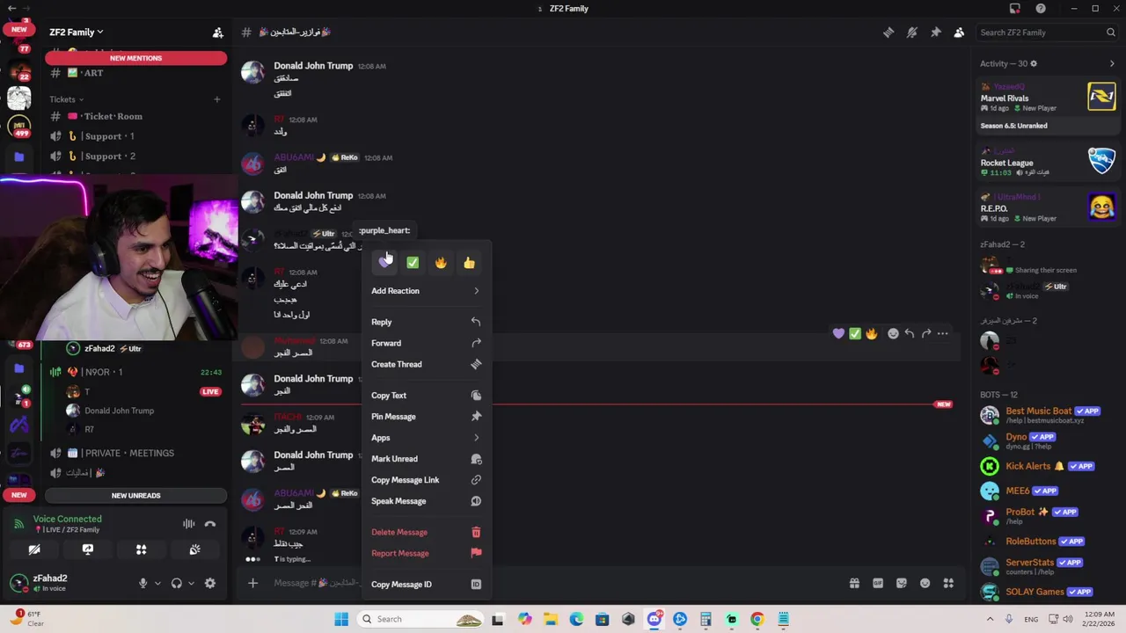Open the gift icon in message bar
This screenshot has height=633, width=1126.
pyautogui.click(x=854, y=583)
